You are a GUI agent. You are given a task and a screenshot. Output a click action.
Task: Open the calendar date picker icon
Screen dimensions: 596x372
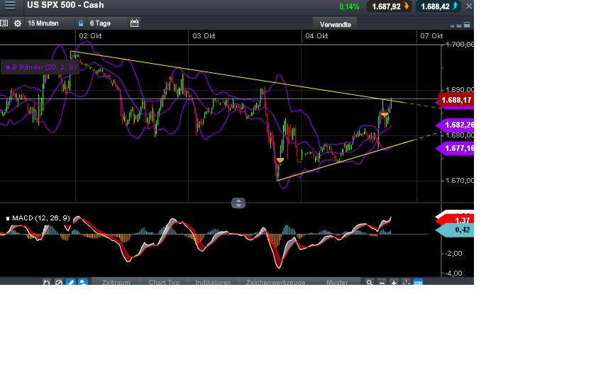[134, 23]
